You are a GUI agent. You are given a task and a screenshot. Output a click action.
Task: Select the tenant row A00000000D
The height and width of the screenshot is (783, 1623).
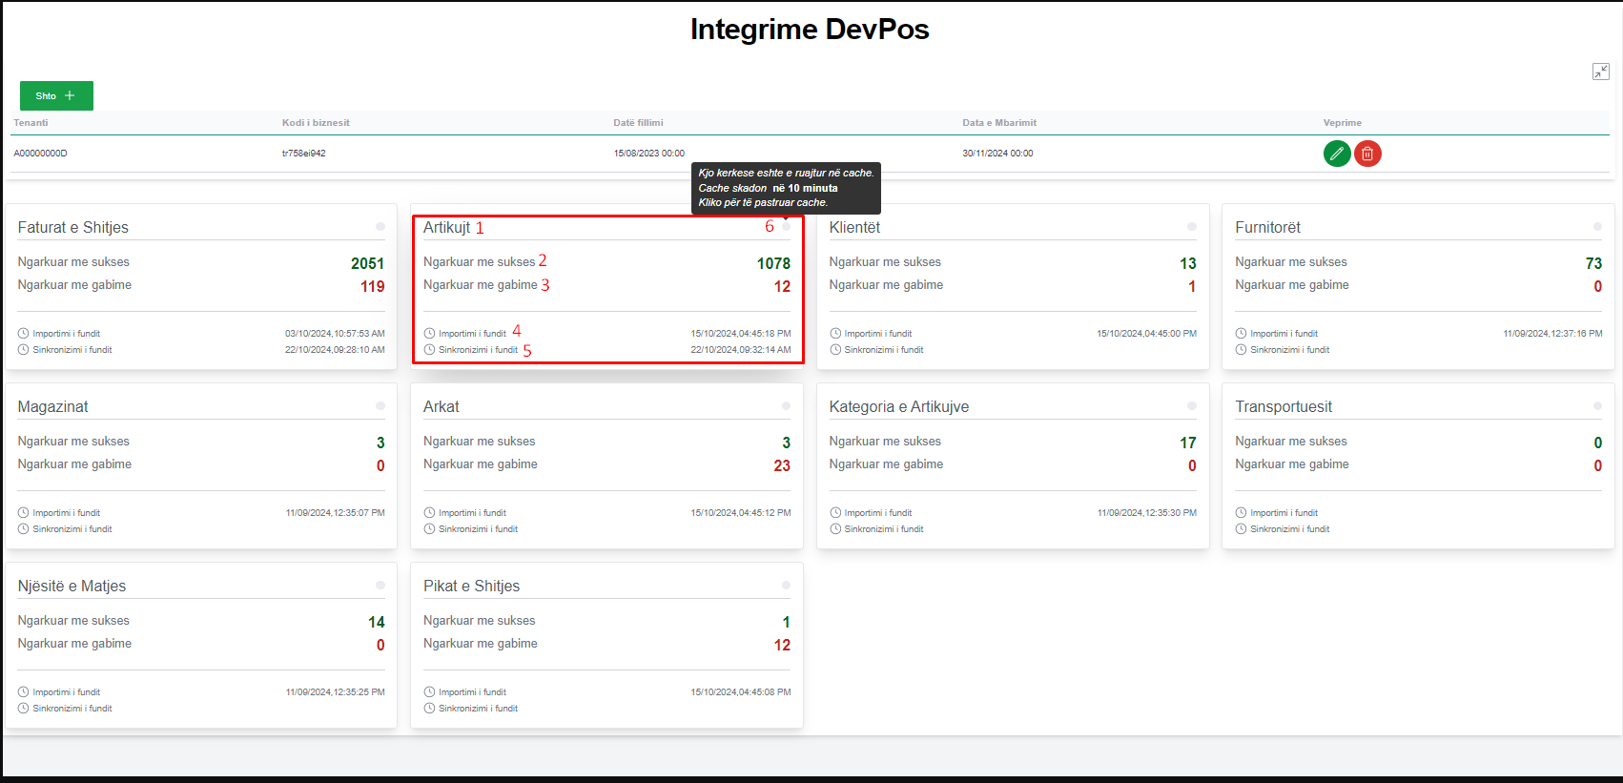(x=40, y=154)
